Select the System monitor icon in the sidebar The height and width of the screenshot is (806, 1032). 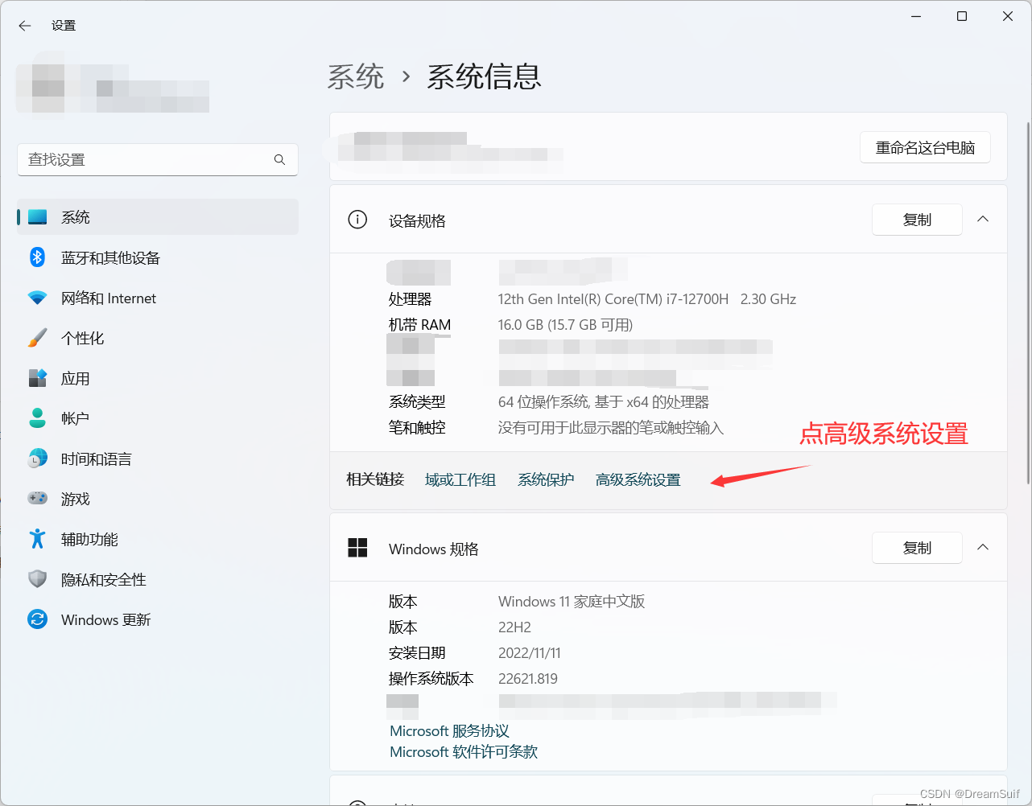tap(38, 217)
